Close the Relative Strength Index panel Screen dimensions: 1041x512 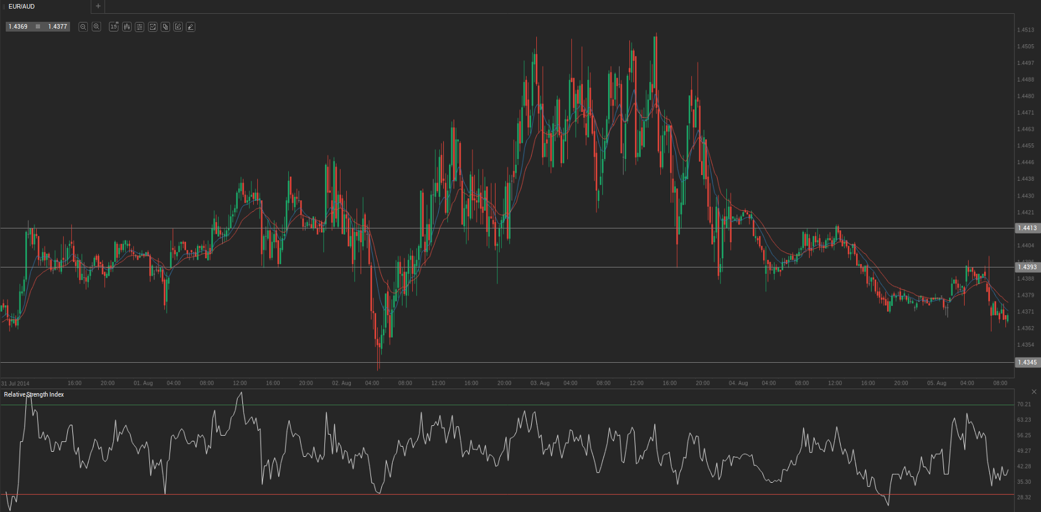[x=1034, y=392]
